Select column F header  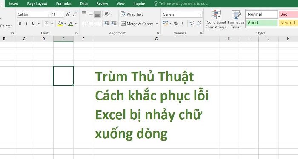point(83,39)
